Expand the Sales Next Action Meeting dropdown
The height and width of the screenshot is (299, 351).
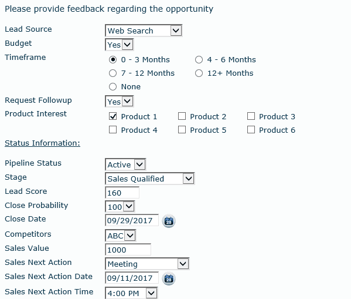(x=147, y=264)
